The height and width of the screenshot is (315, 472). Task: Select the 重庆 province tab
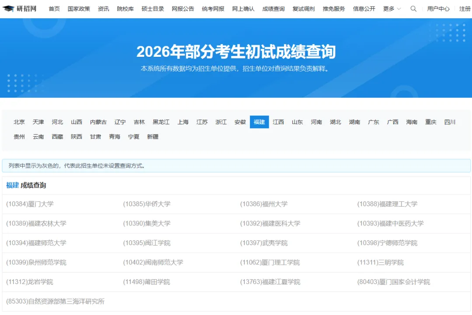coord(431,122)
